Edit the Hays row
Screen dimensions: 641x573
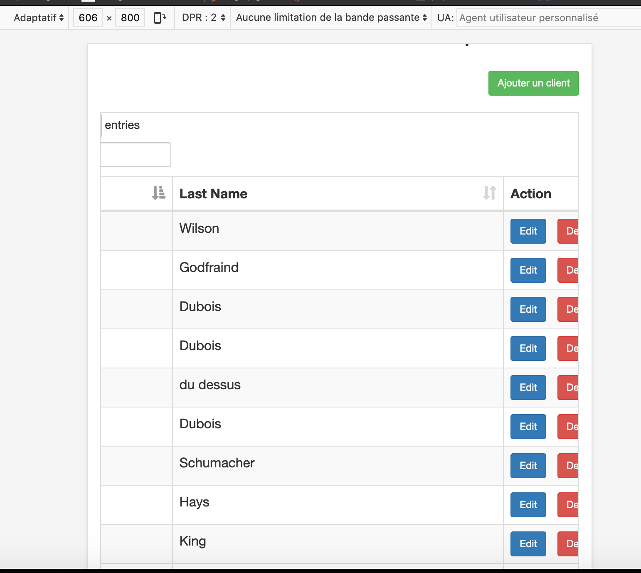[528, 505]
